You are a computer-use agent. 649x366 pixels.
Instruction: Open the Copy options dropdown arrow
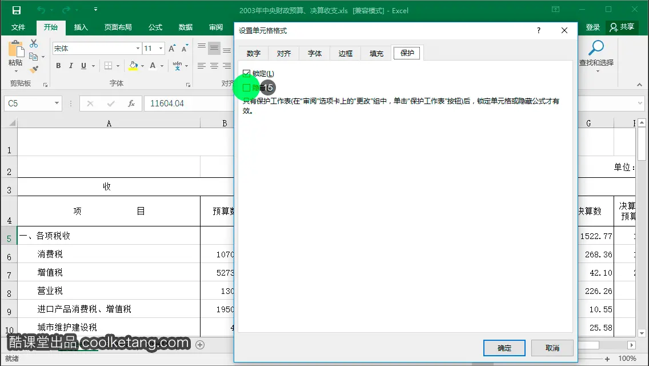(x=43, y=57)
